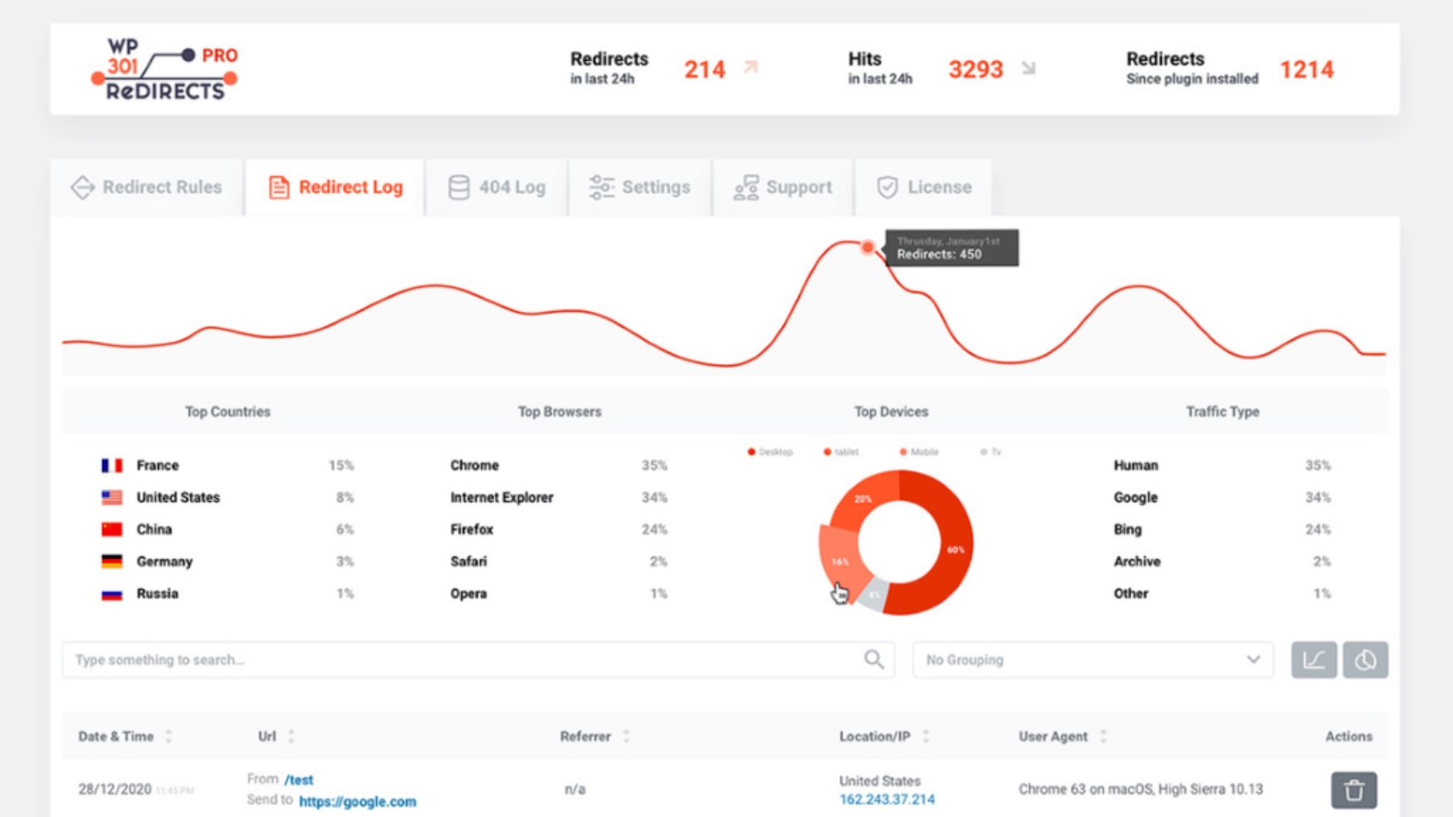The height and width of the screenshot is (817, 1453).
Task: Switch to pie chart view icon
Action: 1366,660
